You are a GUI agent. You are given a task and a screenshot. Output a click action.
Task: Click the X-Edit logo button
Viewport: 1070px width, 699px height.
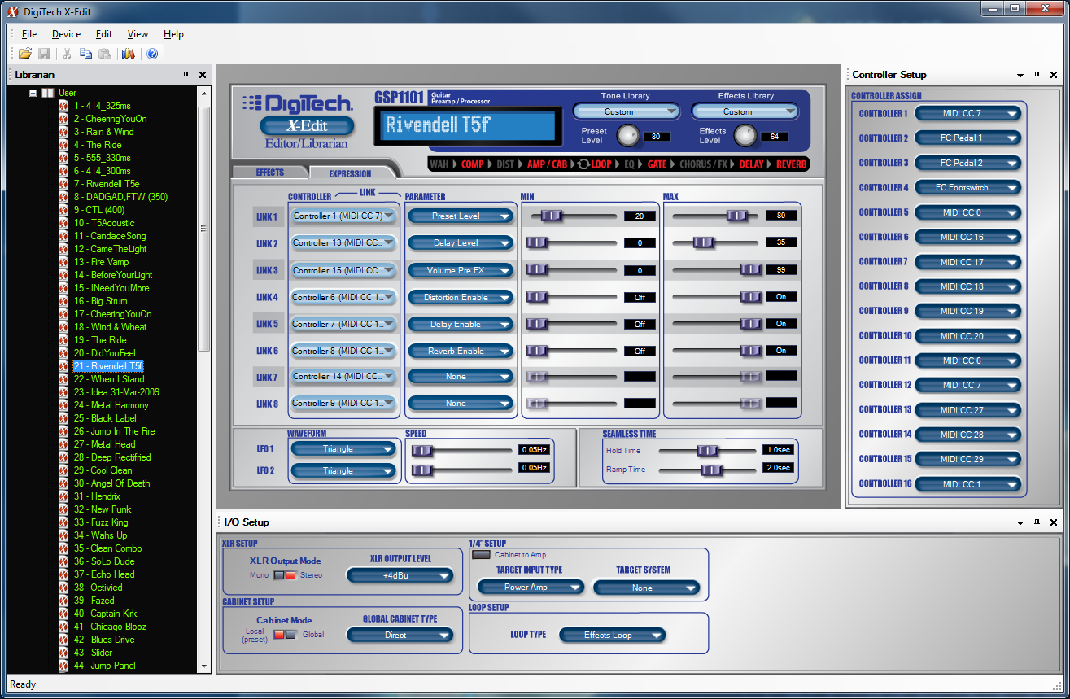coord(307,126)
